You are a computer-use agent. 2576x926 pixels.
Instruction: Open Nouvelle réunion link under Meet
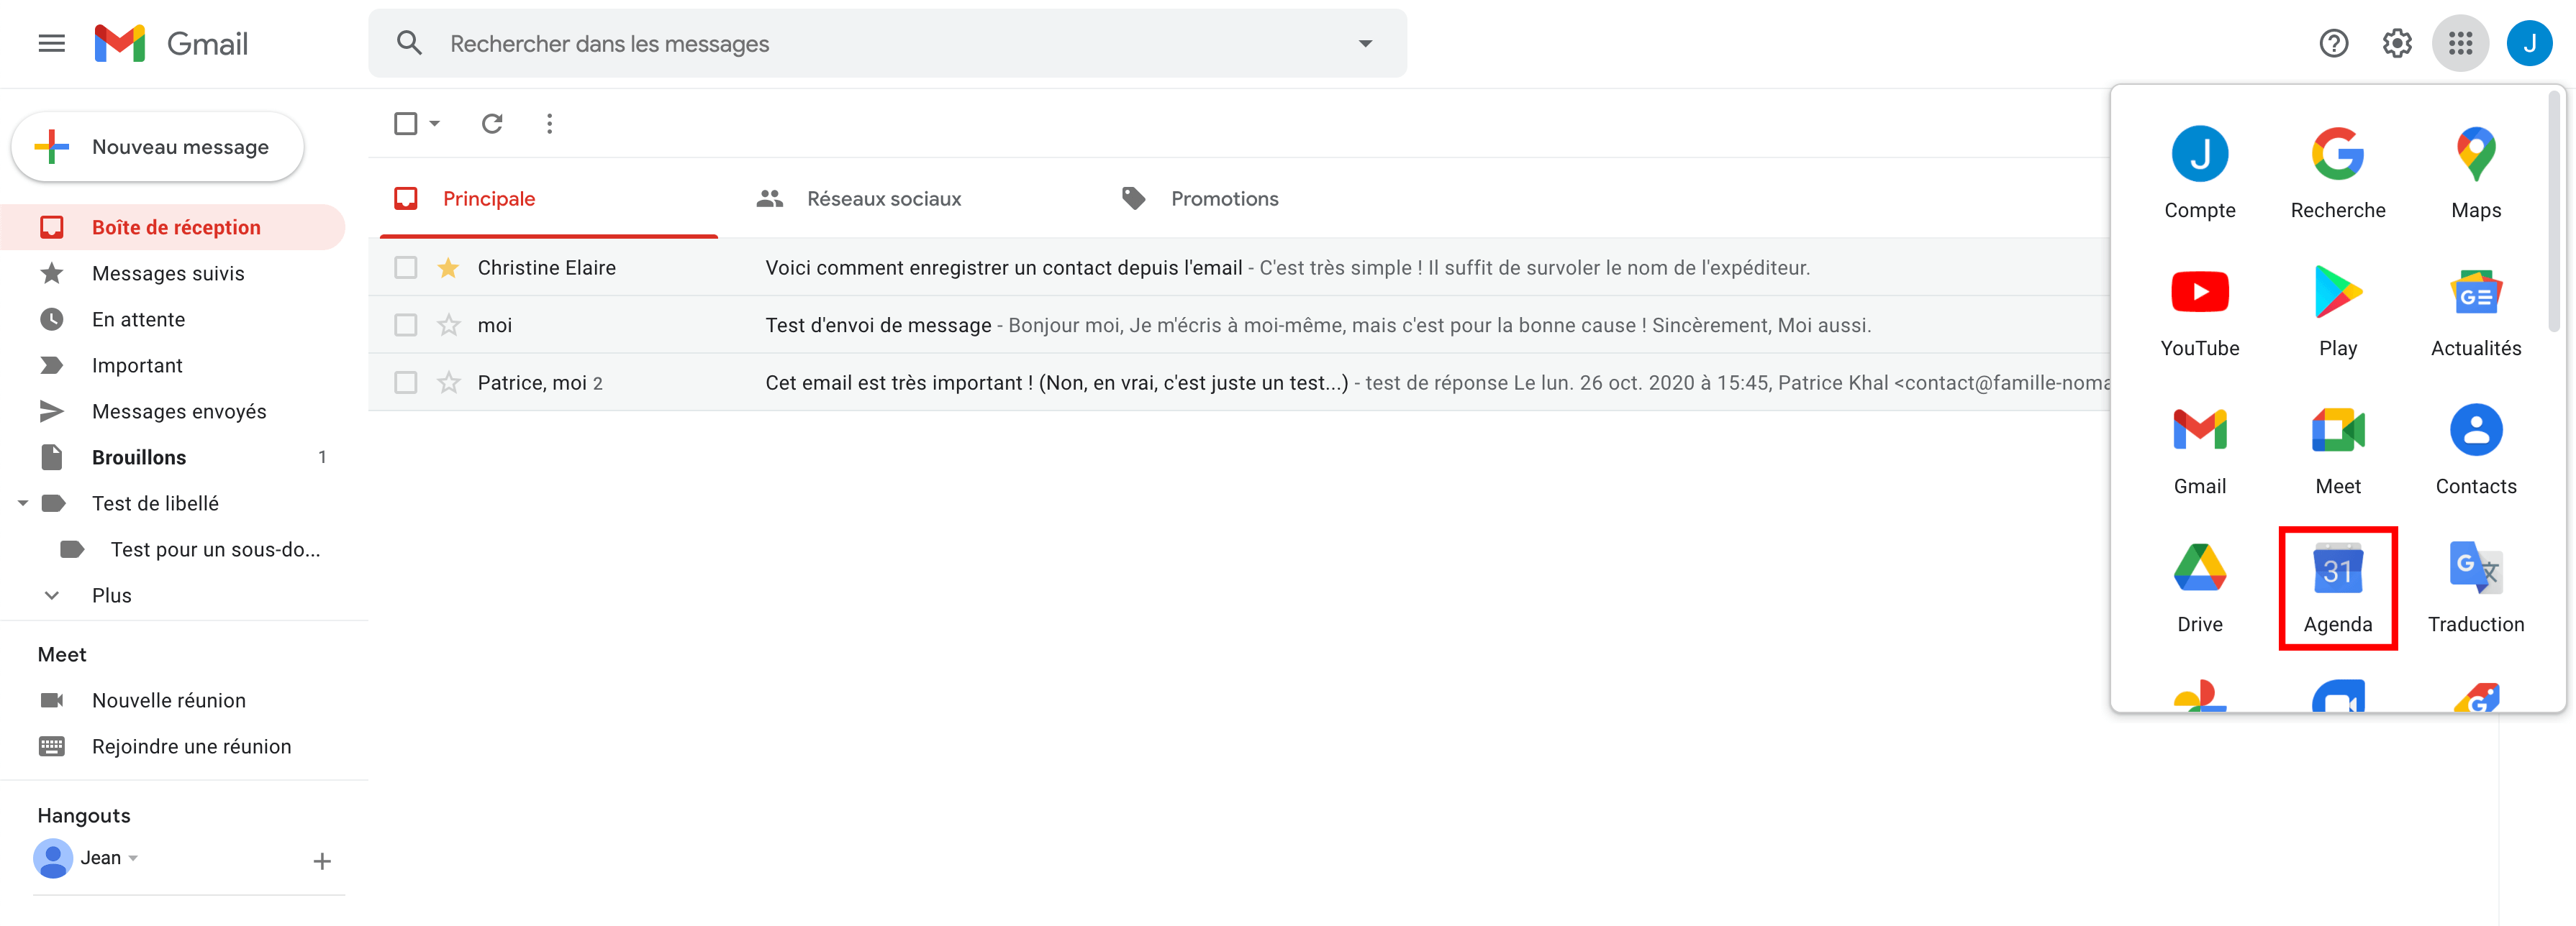click(168, 700)
